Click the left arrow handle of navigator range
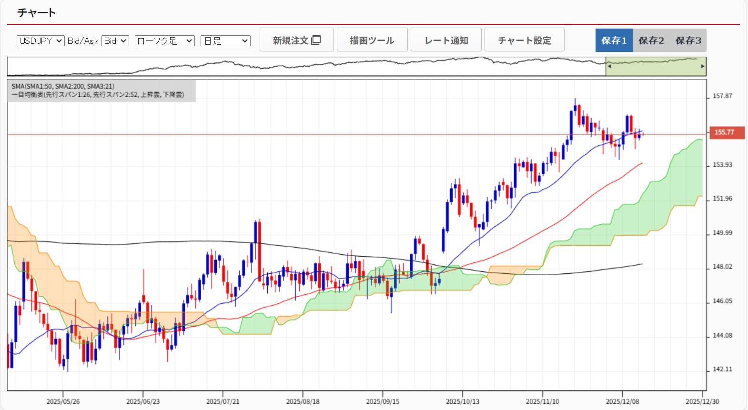 click(x=608, y=67)
